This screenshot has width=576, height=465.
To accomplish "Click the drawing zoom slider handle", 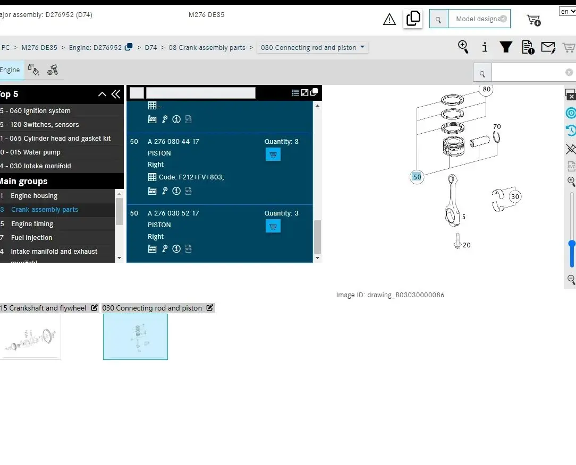I will pos(572,244).
